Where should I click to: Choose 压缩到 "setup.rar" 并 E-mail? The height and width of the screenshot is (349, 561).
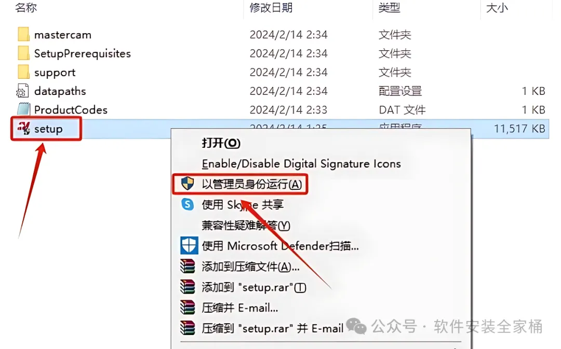pyautogui.click(x=272, y=328)
